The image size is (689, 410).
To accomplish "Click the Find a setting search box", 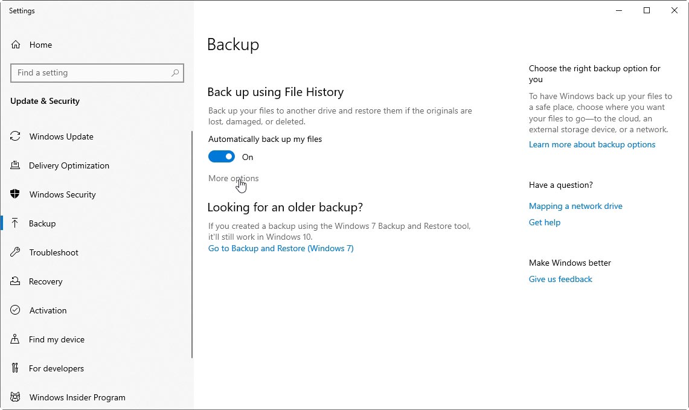I will click(x=97, y=73).
